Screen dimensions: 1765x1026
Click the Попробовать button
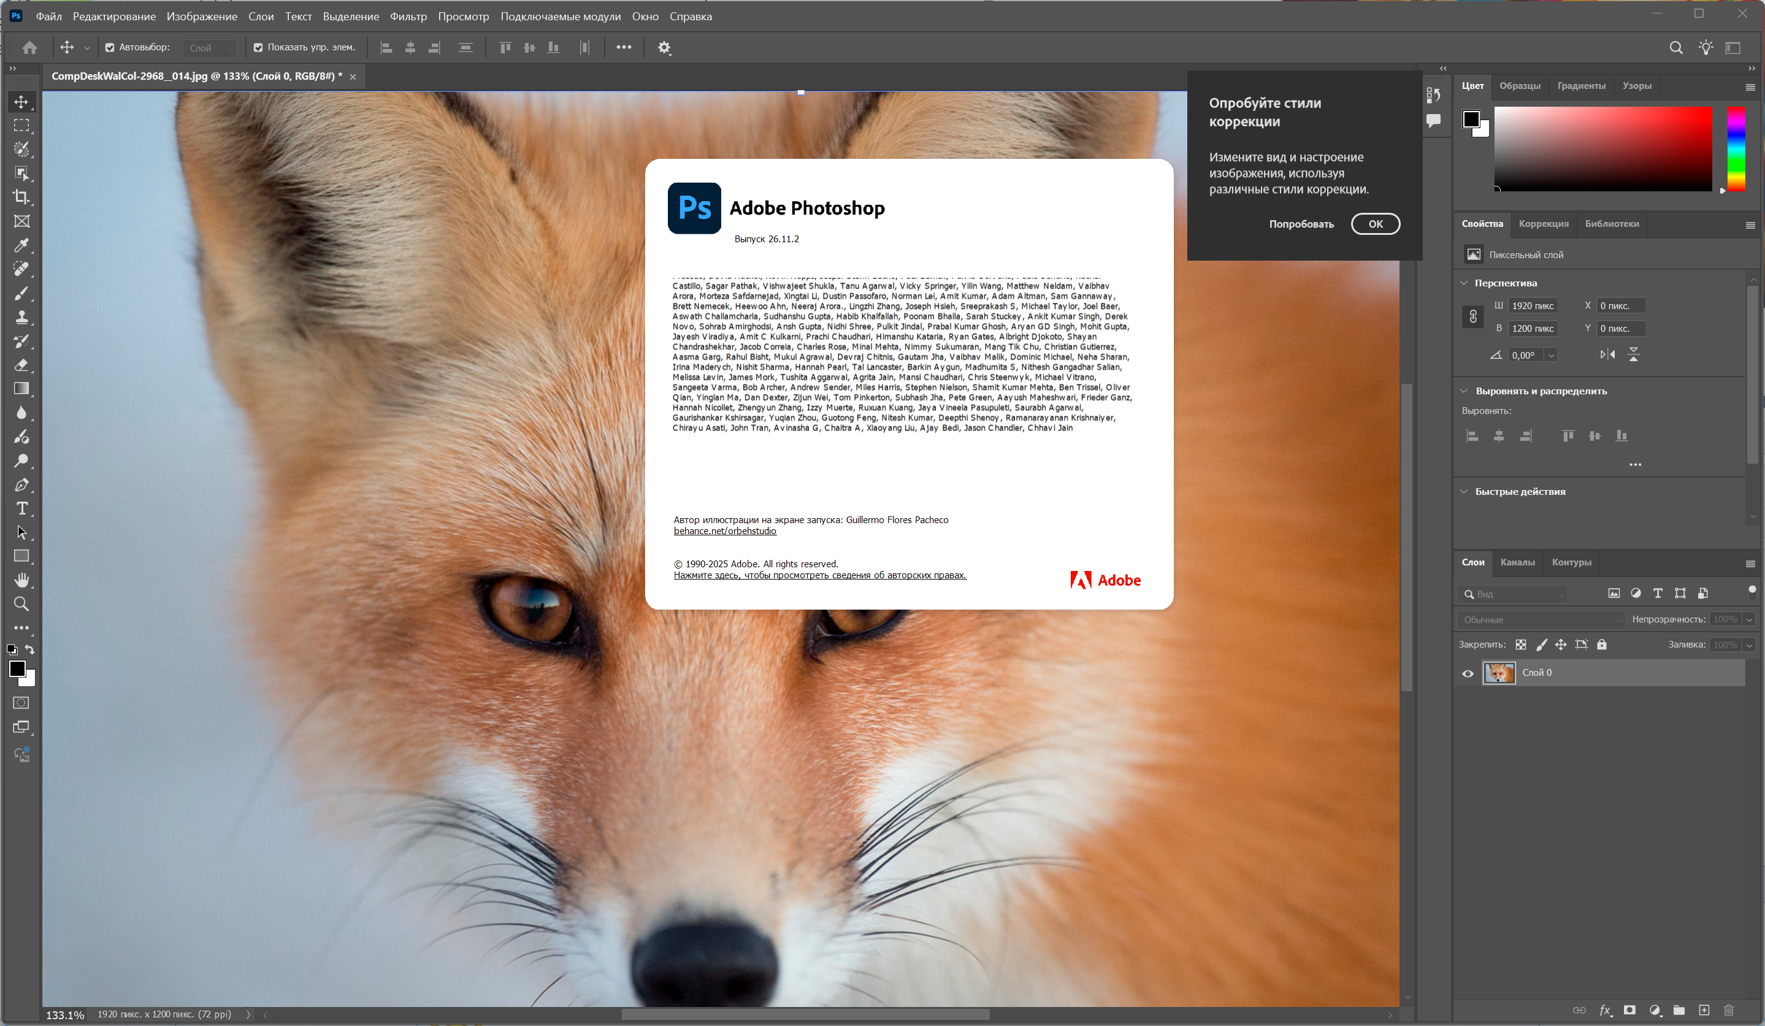coord(1301,224)
